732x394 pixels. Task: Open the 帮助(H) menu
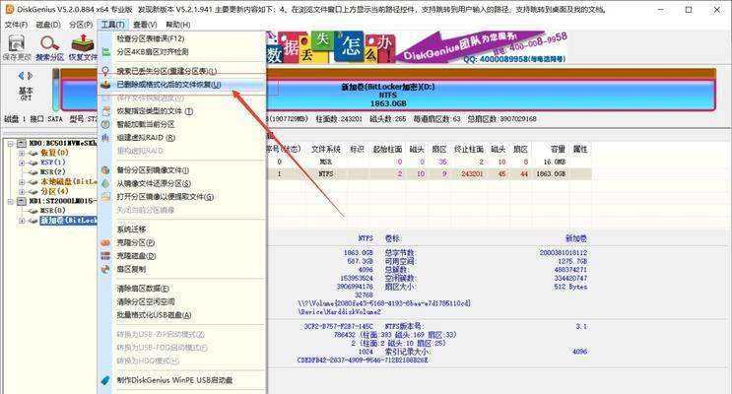(x=178, y=25)
